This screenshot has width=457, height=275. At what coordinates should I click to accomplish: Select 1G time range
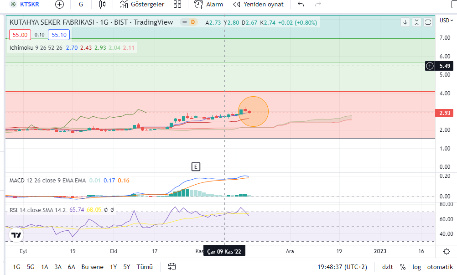[x=16, y=267]
